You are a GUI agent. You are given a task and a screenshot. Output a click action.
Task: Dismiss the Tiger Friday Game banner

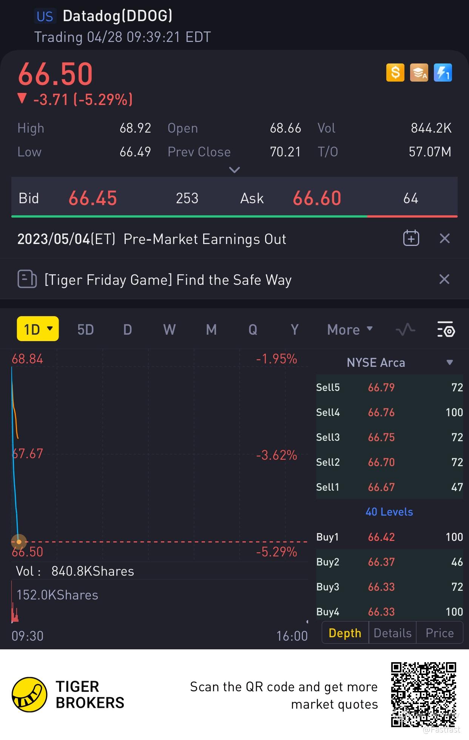(x=444, y=279)
